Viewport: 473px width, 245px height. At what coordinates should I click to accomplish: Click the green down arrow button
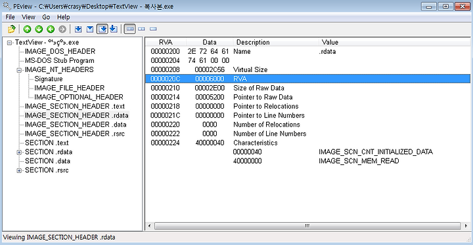[x=39, y=29]
